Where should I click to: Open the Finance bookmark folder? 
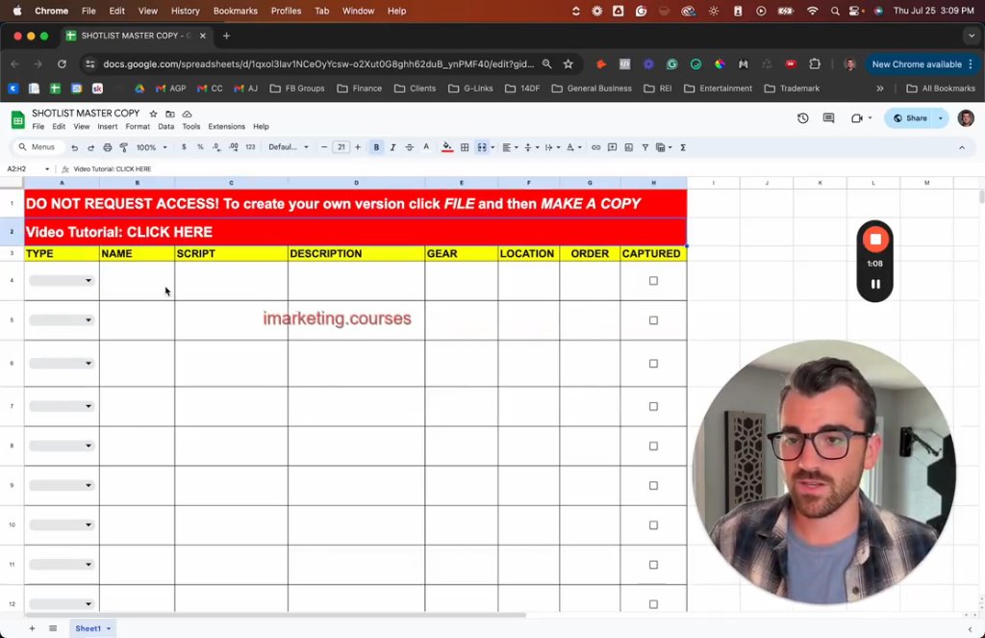coord(360,89)
